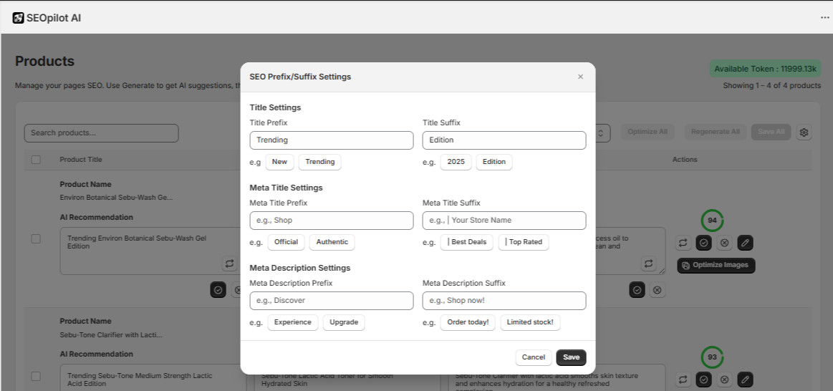Screen dimensions: 833x391
Task: Click the edit pencil icon beside score 94
Action: pyautogui.click(x=745, y=243)
